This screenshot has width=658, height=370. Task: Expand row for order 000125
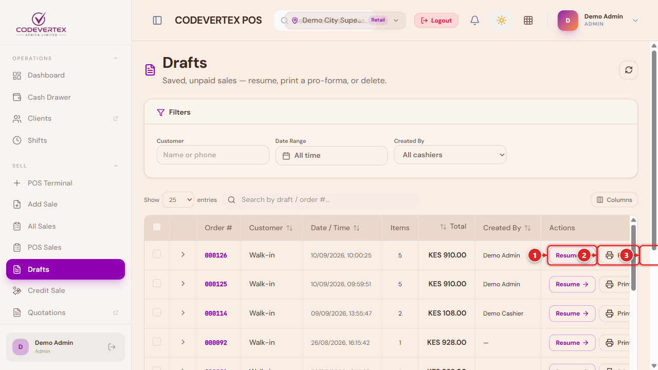pyautogui.click(x=182, y=284)
